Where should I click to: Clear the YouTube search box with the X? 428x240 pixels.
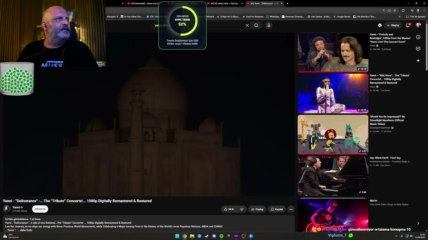click(x=247, y=25)
